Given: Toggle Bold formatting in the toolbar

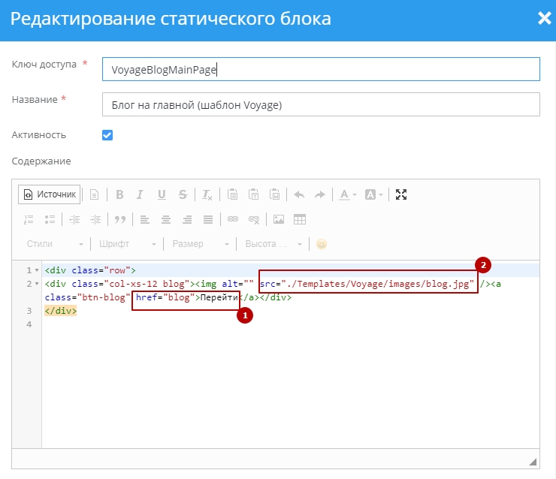Looking at the screenshot, I should (119, 194).
